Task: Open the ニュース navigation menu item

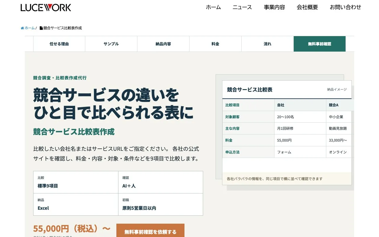Action: 242,7
